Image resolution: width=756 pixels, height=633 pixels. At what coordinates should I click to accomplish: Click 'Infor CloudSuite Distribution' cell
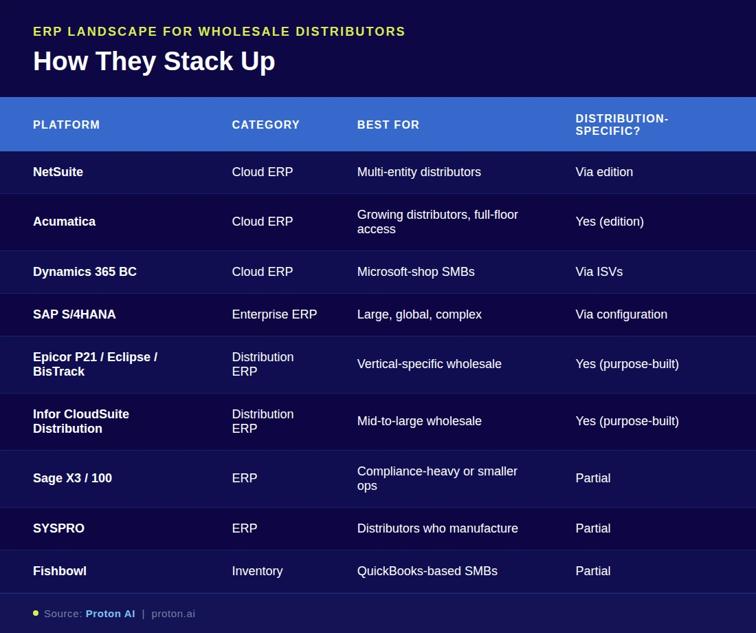81,421
